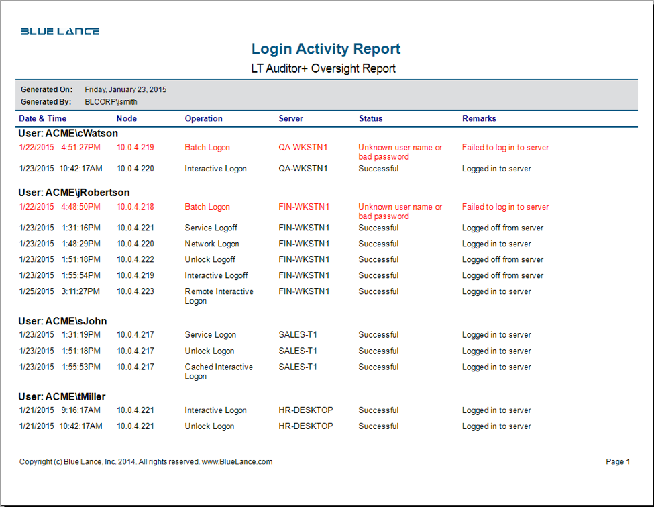654x507 pixels.
Task: Click the red node address 10.0.4.218
Action: click(135, 207)
